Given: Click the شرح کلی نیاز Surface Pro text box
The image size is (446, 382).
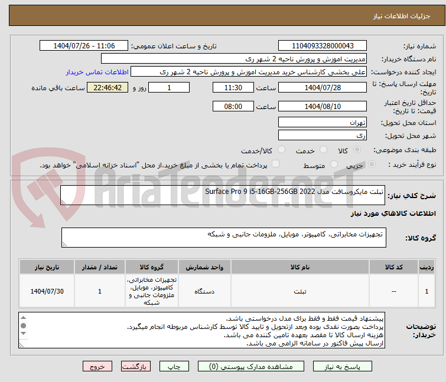Looking at the screenshot, I should click(x=223, y=195).
